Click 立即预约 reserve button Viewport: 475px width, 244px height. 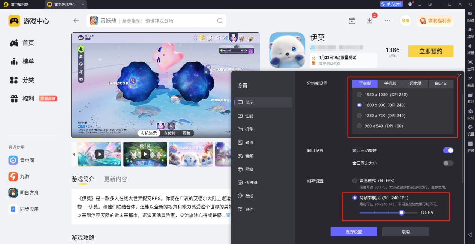tap(431, 51)
